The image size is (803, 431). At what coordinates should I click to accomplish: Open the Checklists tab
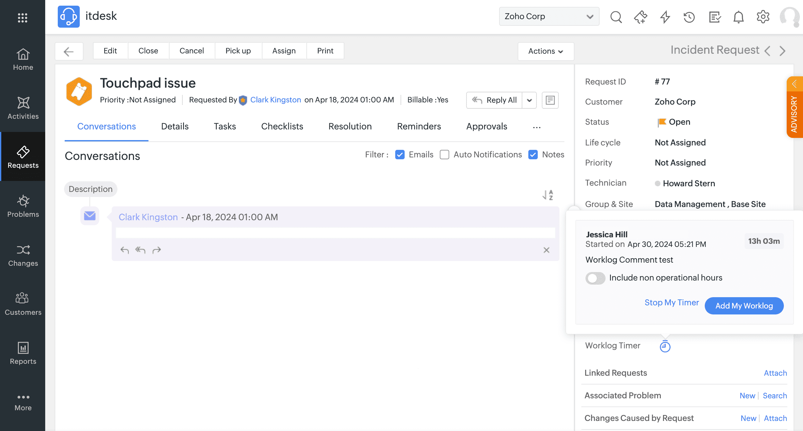[282, 126]
